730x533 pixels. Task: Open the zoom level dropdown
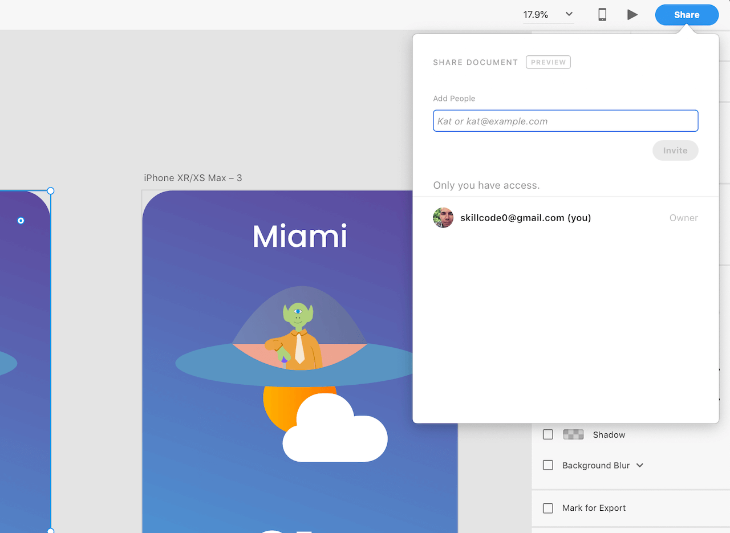[568, 14]
